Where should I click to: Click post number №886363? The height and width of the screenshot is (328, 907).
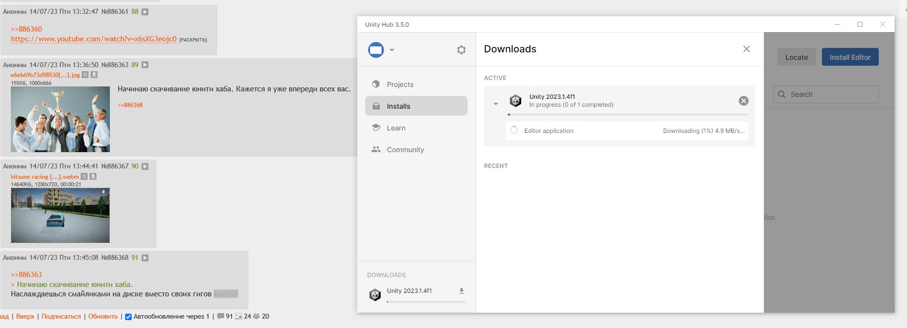click(x=115, y=65)
